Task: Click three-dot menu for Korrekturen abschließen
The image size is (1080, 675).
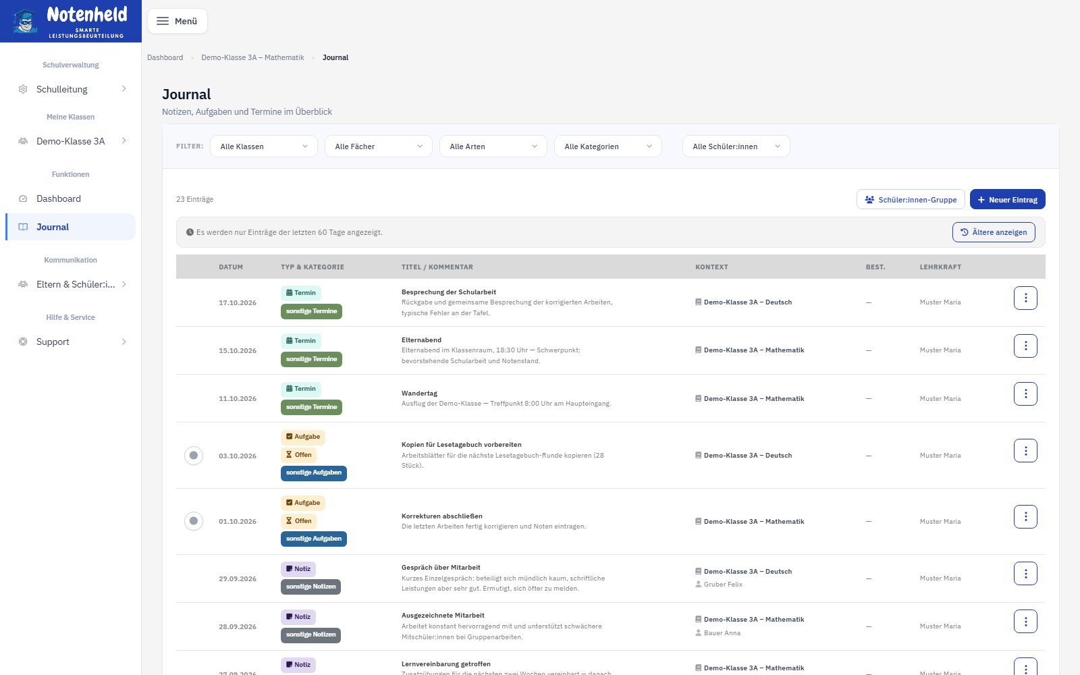Action: pos(1025,516)
